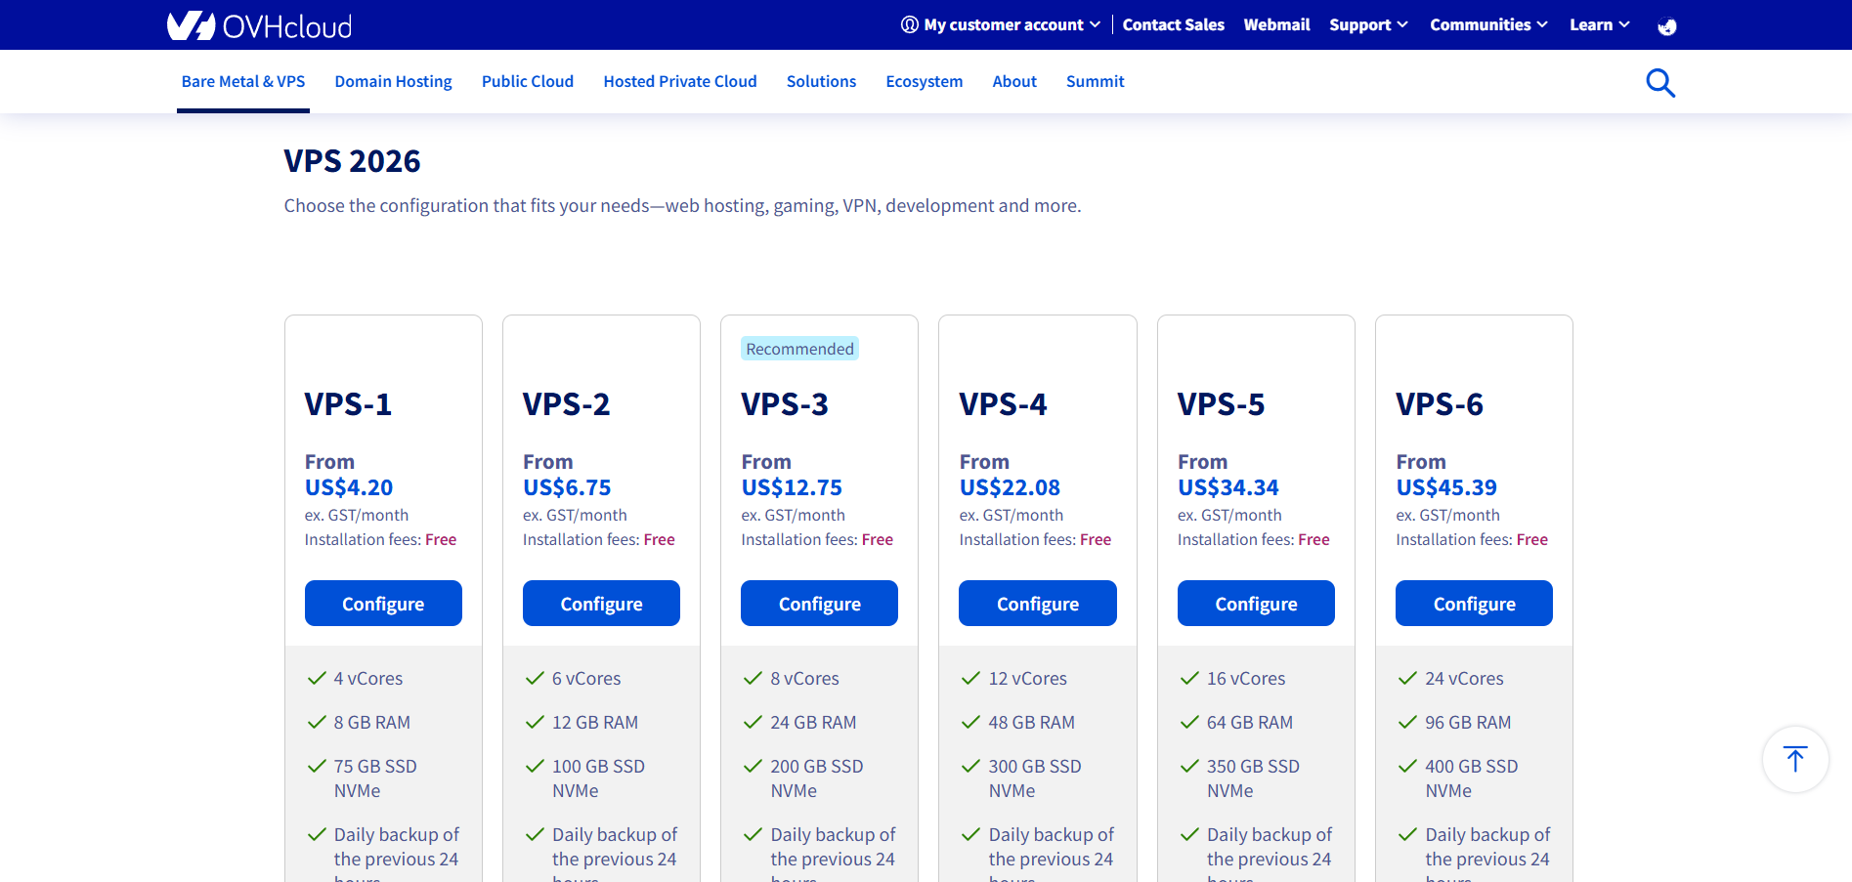Open Domain Hosting menu

(393, 82)
